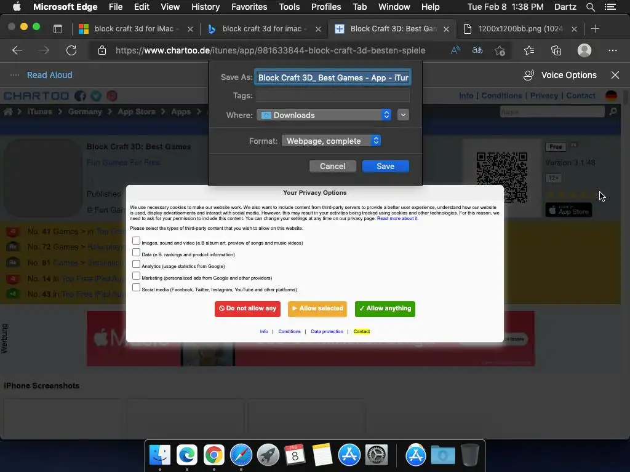Cancel the save dialog
This screenshot has height=472, width=630.
pyautogui.click(x=332, y=166)
